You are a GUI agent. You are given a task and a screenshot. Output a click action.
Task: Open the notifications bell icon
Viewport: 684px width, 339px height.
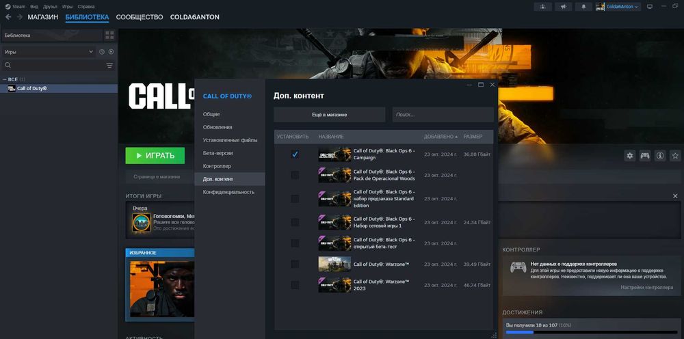coord(583,7)
